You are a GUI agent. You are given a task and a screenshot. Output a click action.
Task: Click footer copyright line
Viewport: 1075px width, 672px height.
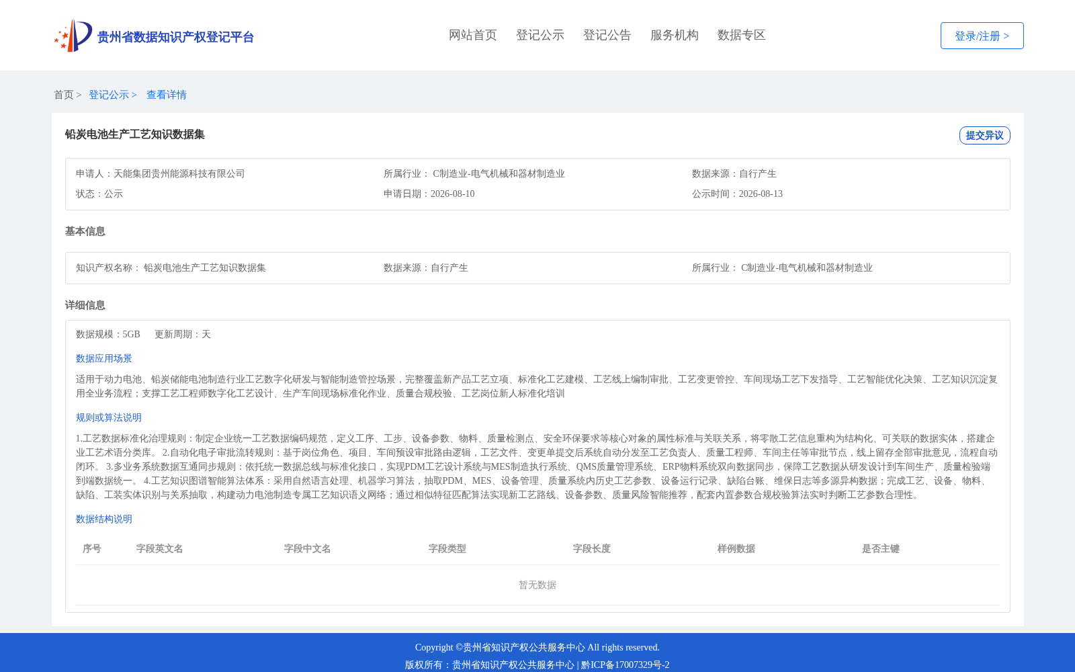point(537,648)
